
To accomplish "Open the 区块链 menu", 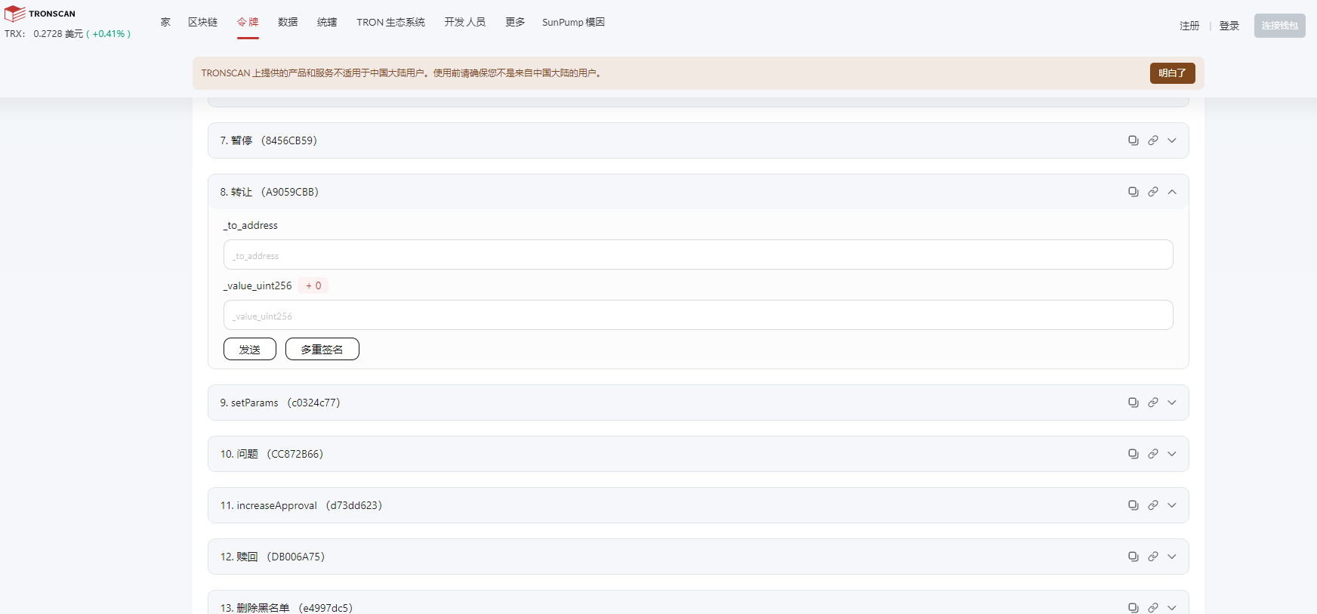I will click(202, 22).
